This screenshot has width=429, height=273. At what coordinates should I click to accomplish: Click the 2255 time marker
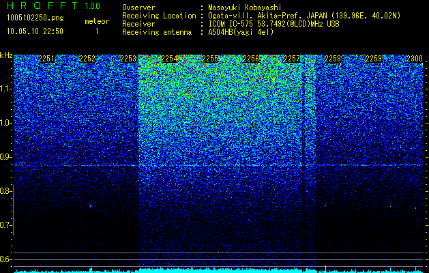coord(210,58)
